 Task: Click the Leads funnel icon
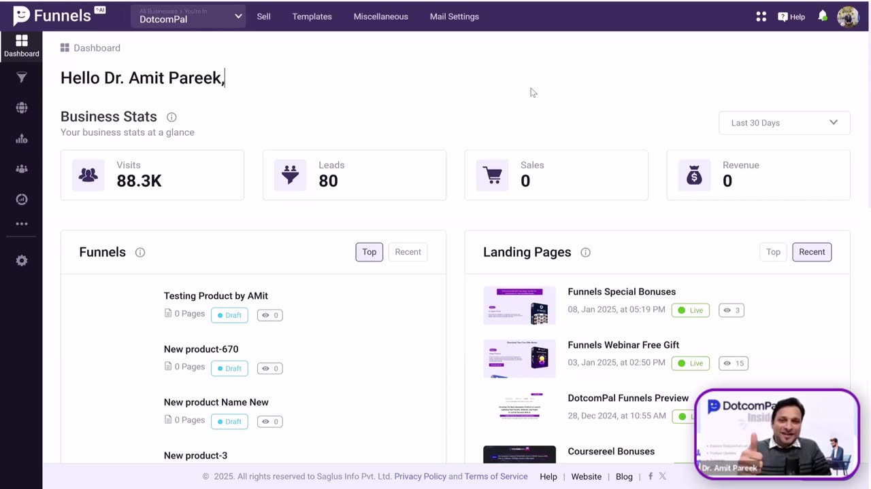pos(291,175)
